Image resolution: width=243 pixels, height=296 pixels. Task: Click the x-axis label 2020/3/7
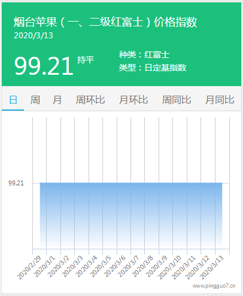pos(129,266)
